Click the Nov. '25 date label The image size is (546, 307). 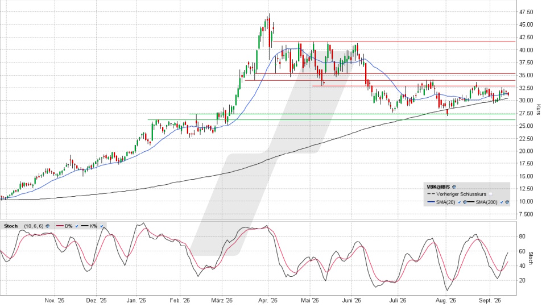tap(55, 300)
